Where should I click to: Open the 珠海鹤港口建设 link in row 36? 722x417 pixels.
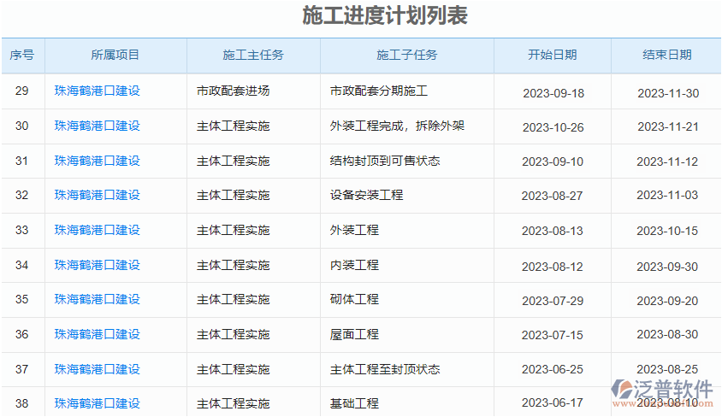[98, 335]
